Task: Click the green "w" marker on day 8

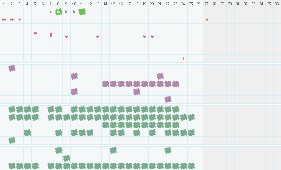Action: pos(59,12)
